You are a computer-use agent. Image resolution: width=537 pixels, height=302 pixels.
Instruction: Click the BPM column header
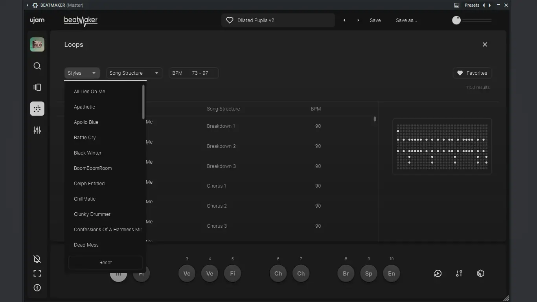pos(316,109)
